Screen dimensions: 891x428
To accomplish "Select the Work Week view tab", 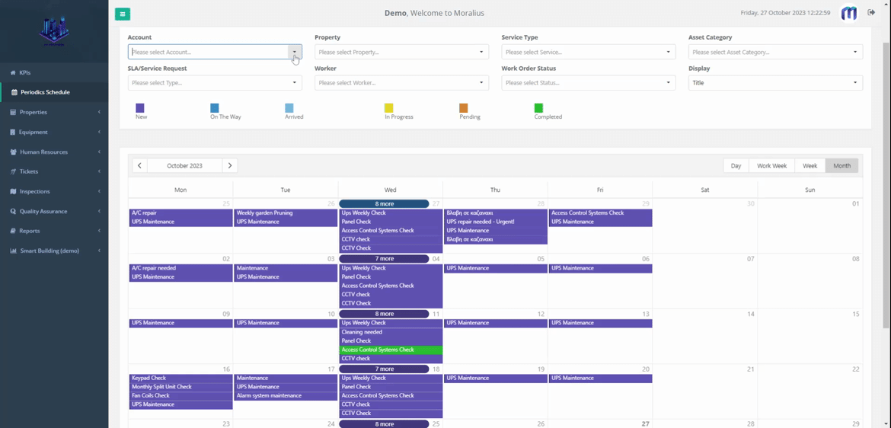I will pos(771,165).
